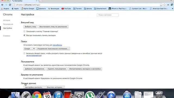Open Photo Booth from the Dock
174x98 pixels.
pos(69,94)
